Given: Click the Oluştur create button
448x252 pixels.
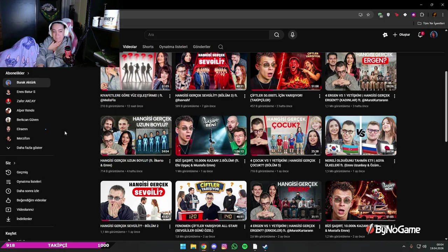Looking at the screenshot, I should [x=401, y=35].
